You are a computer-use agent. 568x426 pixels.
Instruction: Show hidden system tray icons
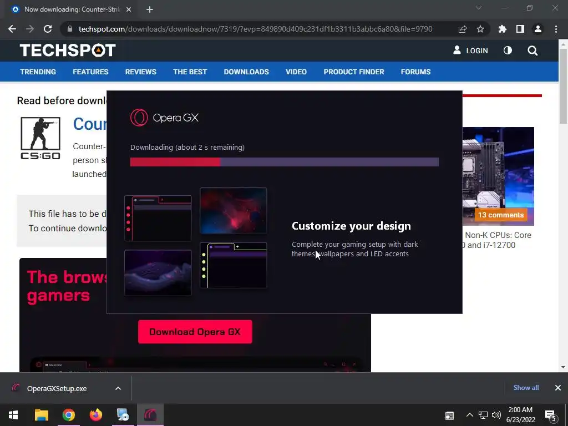[x=469, y=415]
